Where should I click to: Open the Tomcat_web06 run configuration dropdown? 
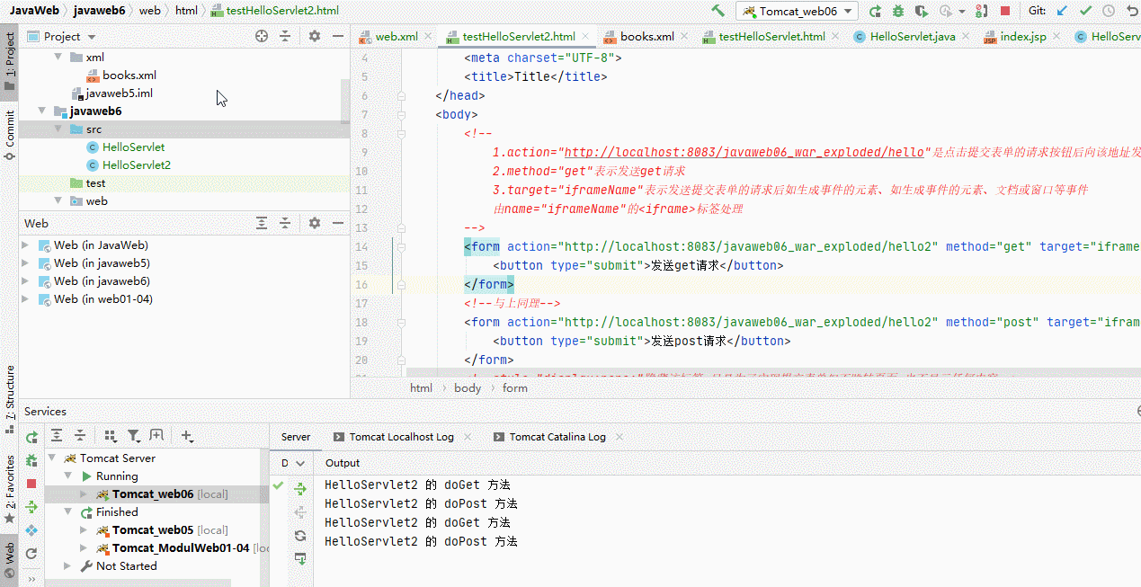click(x=797, y=11)
